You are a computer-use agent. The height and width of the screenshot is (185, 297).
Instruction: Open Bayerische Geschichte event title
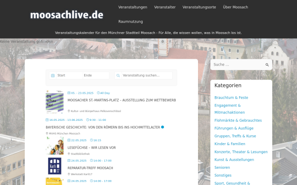(x=103, y=127)
